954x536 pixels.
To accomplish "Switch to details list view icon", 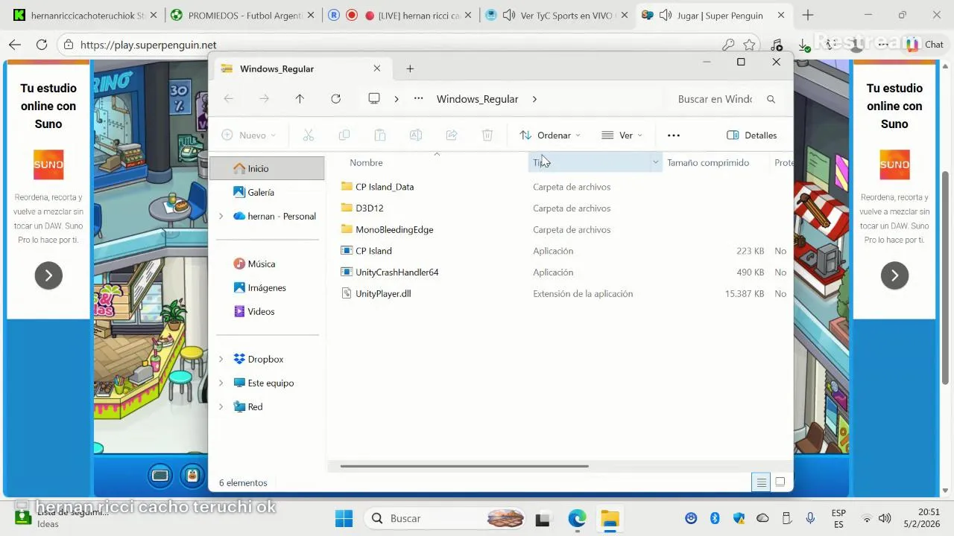I will pyautogui.click(x=761, y=482).
